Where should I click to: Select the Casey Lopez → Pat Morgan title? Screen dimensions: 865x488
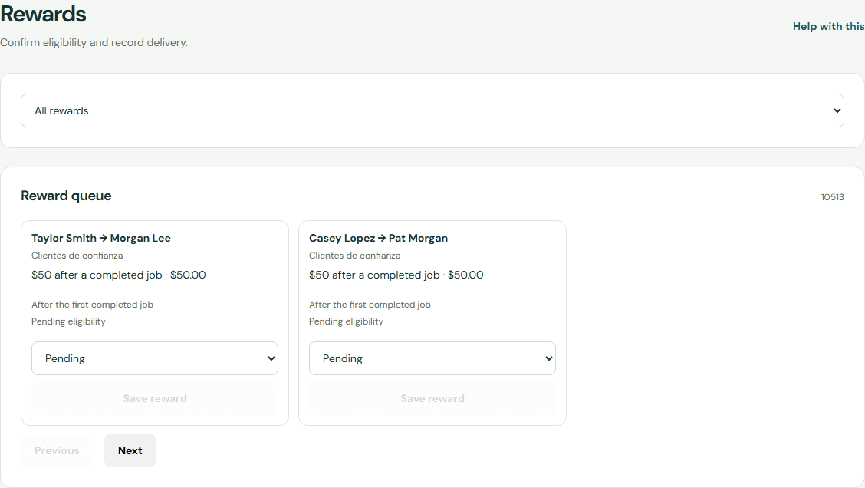[379, 238]
